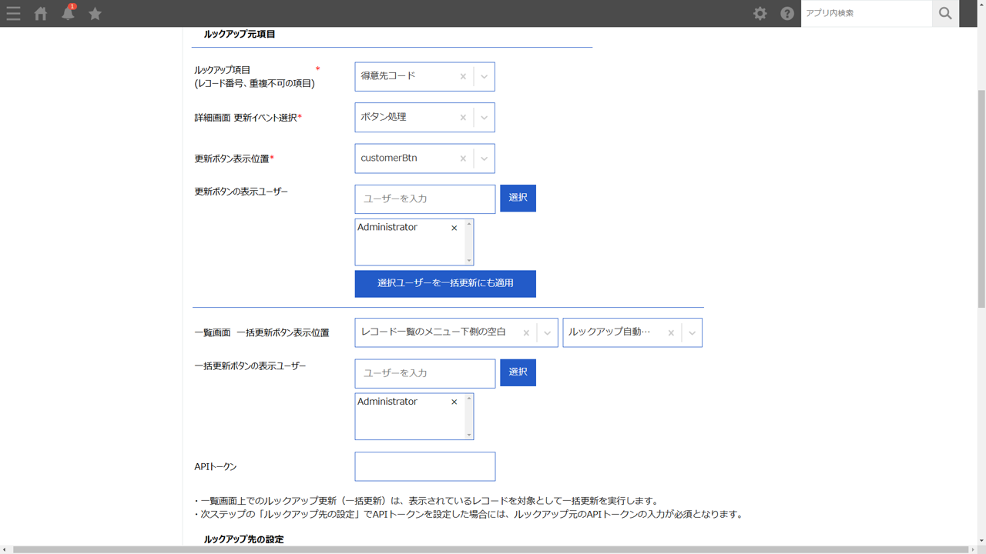The width and height of the screenshot is (986, 554).
Task: Click the APIトークン input field
Action: pyautogui.click(x=425, y=466)
